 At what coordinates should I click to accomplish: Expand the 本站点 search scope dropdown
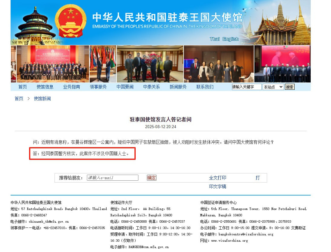click(x=273, y=87)
